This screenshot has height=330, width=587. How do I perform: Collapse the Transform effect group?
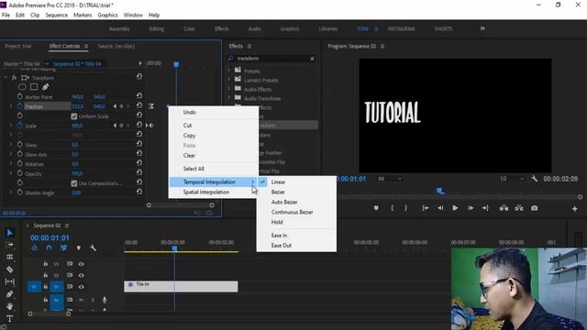6,78
